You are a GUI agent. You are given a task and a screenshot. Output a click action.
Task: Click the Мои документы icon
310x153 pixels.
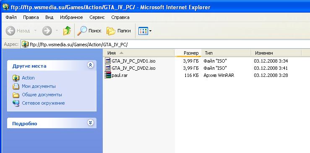point(16,87)
